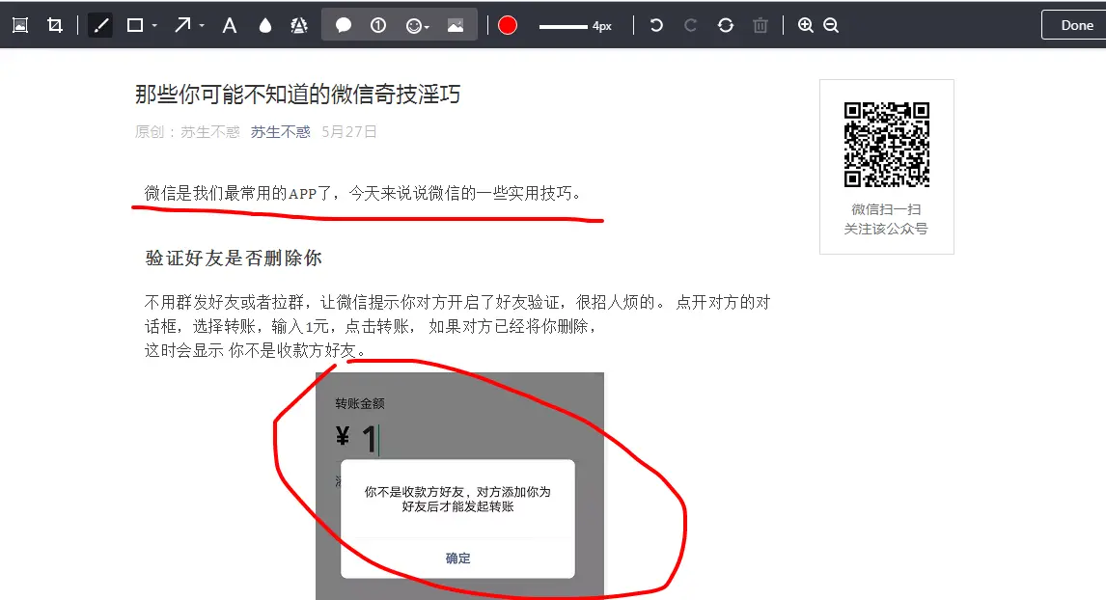Select the Rectangle shape tool
Screen dimensions: 1106x600
click(135, 25)
